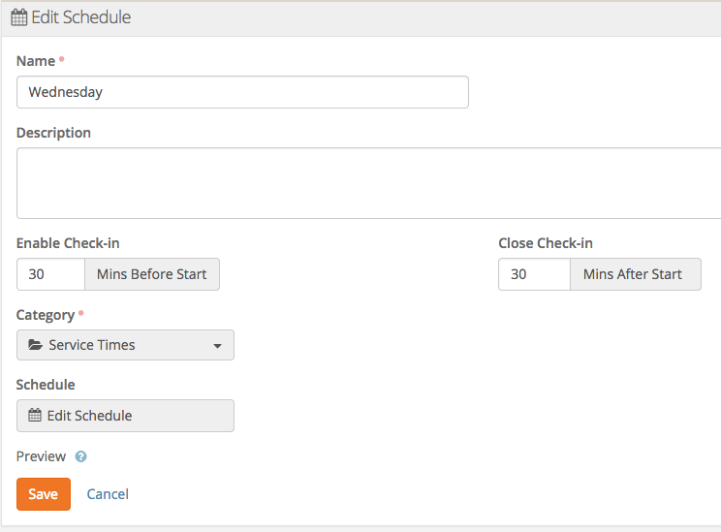Screen dimensions: 721x532
Task: Click the help icon beside Preview
Action: click(81, 456)
